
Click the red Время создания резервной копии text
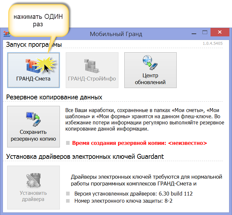coord(140,143)
